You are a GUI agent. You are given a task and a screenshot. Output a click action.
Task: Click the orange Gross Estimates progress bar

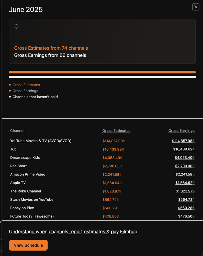click(x=102, y=72)
